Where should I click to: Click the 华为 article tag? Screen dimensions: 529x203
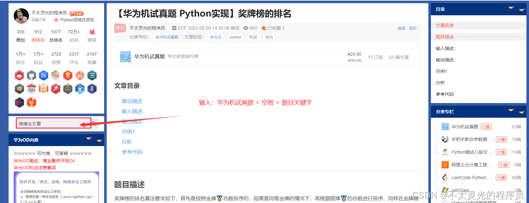point(269,37)
